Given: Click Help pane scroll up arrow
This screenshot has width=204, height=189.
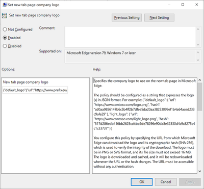Looking at the screenshot, I should point(200,80).
